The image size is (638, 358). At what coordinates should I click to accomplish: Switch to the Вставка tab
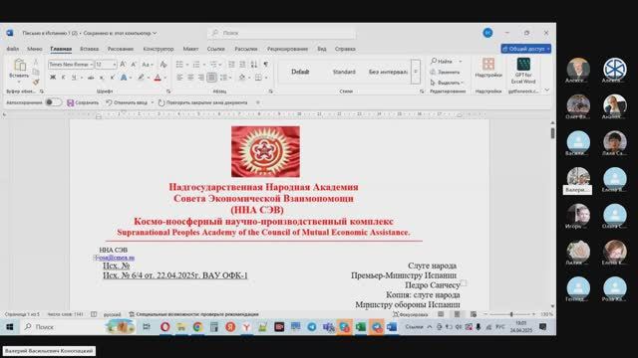89,49
